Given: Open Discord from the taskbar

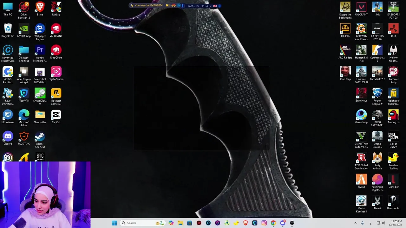Looking at the screenshot, I should 283,223.
